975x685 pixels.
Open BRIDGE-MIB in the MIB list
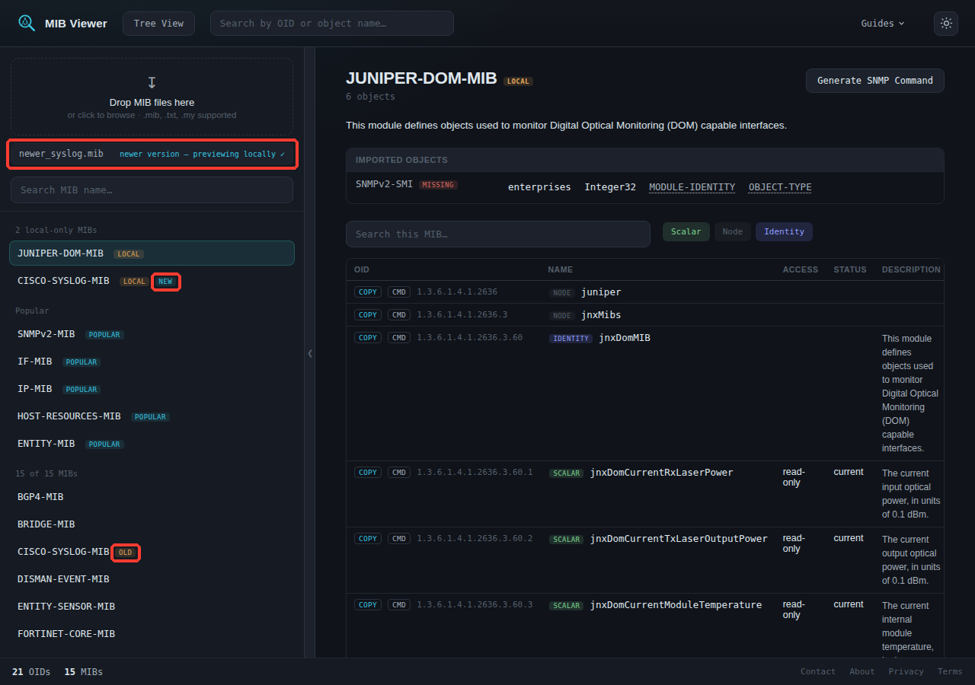pyautogui.click(x=152, y=524)
